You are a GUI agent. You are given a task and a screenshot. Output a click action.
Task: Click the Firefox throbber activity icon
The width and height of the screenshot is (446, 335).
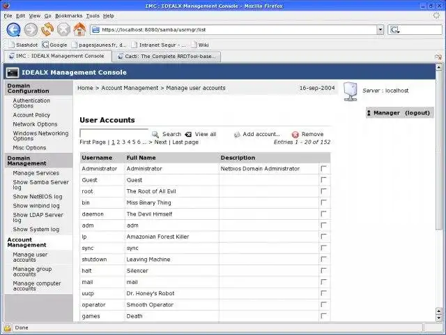(x=436, y=15)
